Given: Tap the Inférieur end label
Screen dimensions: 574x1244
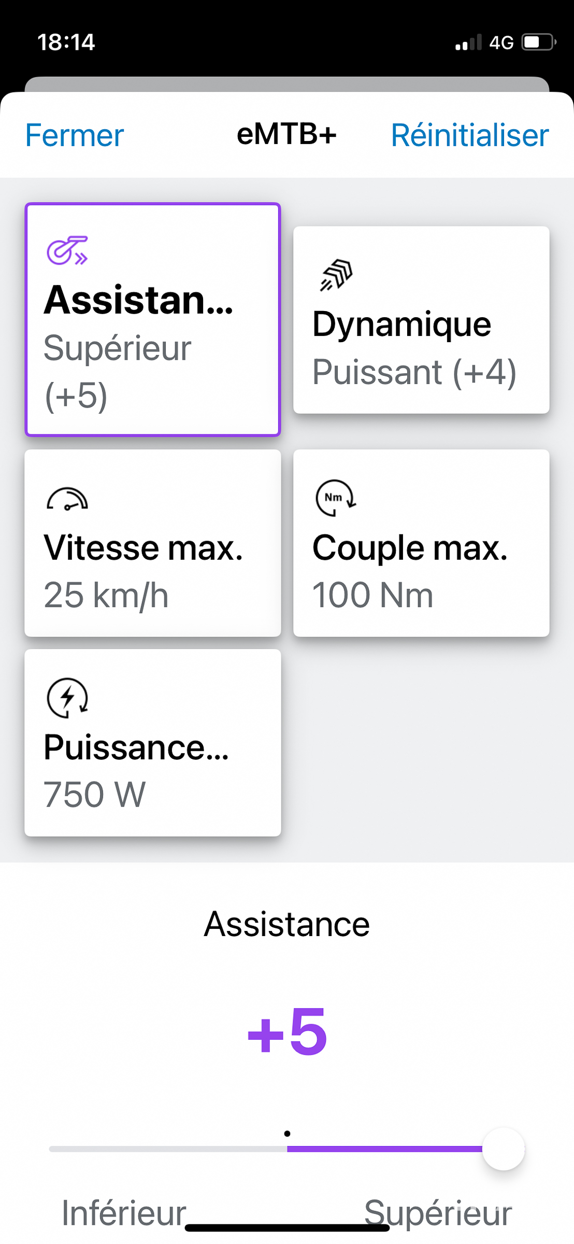Looking at the screenshot, I should click(x=124, y=1213).
